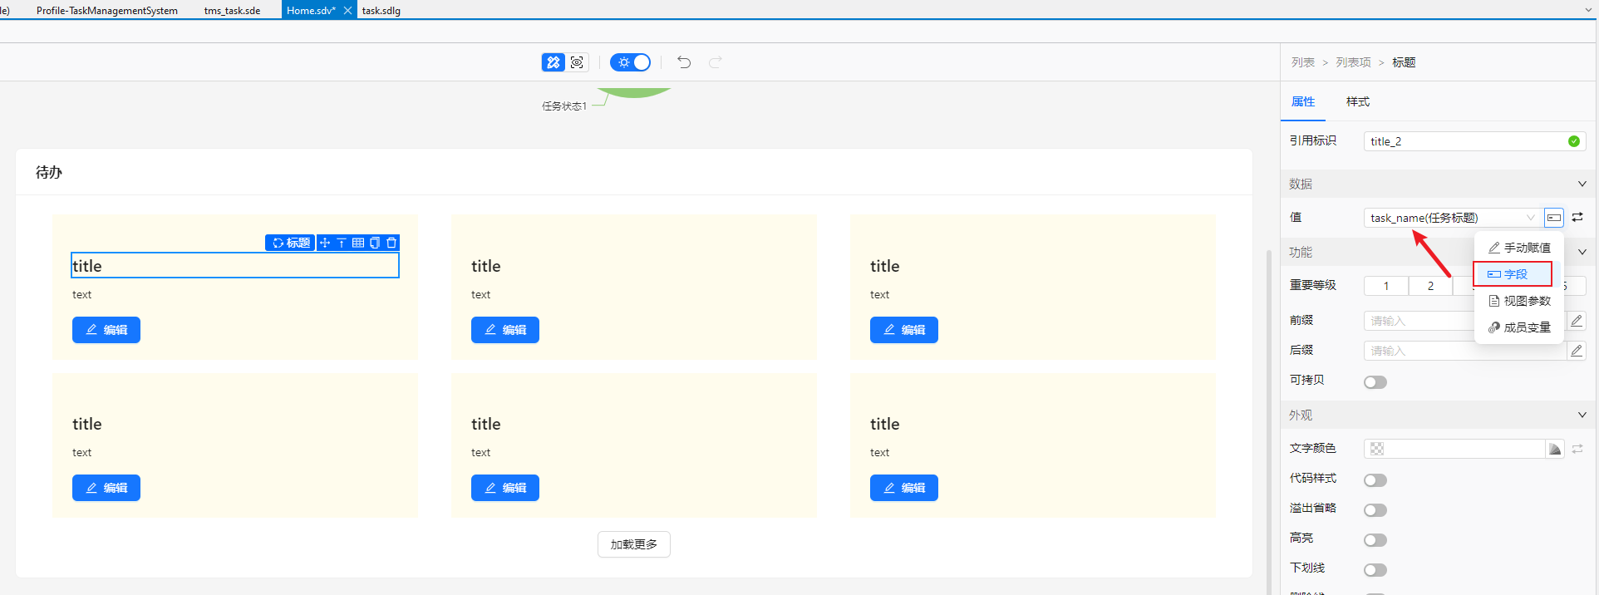This screenshot has height=595, width=1599.
Task: Click the undo arrow
Action: point(684,62)
